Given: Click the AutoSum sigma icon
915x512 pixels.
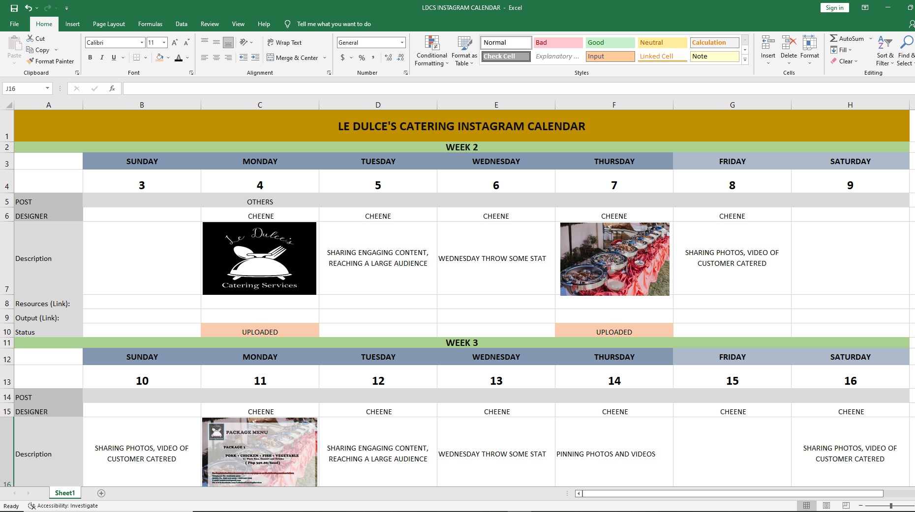Looking at the screenshot, I should click(834, 38).
